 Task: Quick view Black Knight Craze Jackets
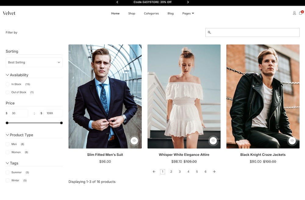tap(292, 141)
